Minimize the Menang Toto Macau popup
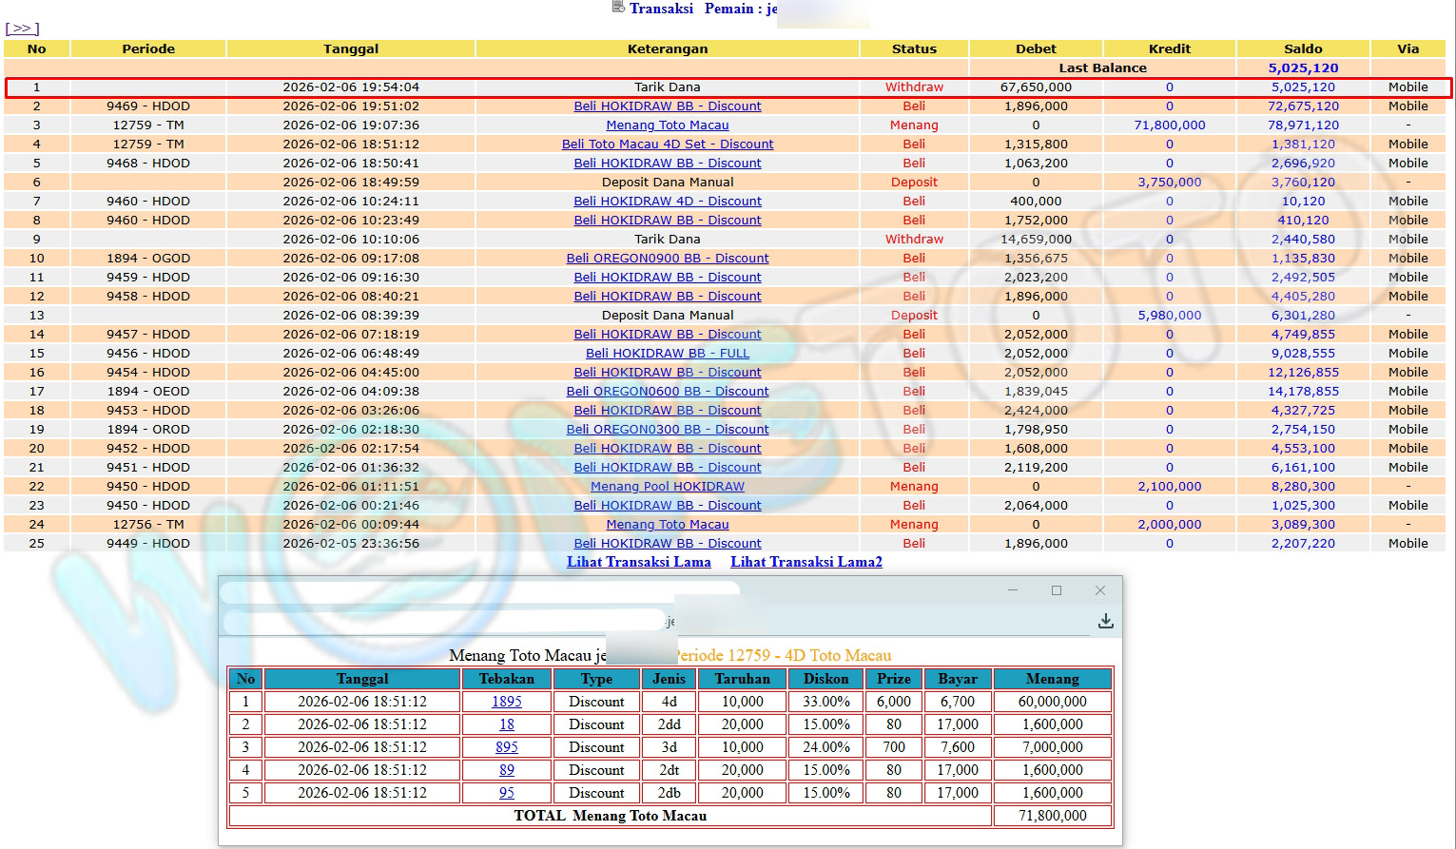This screenshot has width=1456, height=849. coord(1012,590)
